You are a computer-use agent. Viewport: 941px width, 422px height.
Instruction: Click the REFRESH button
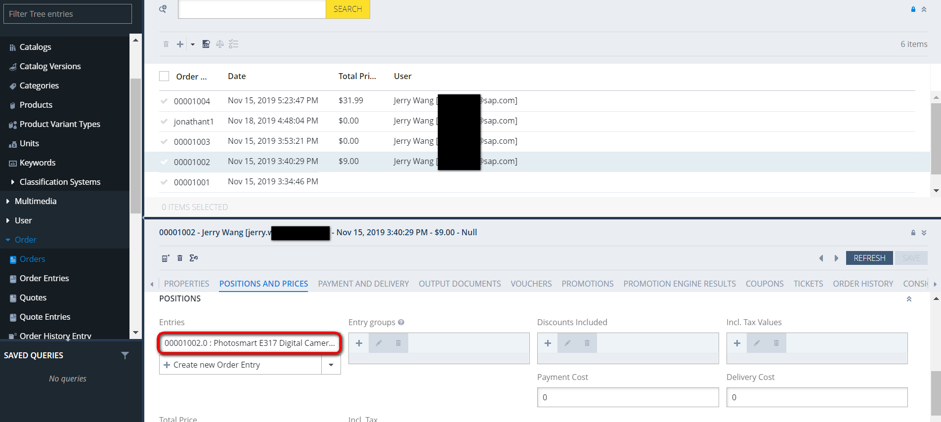coord(869,258)
